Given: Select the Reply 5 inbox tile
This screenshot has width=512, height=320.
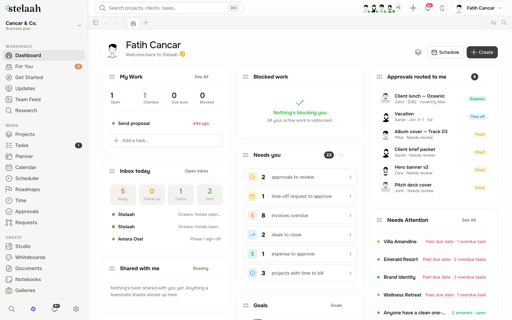Looking at the screenshot, I should pyautogui.click(x=123, y=195).
